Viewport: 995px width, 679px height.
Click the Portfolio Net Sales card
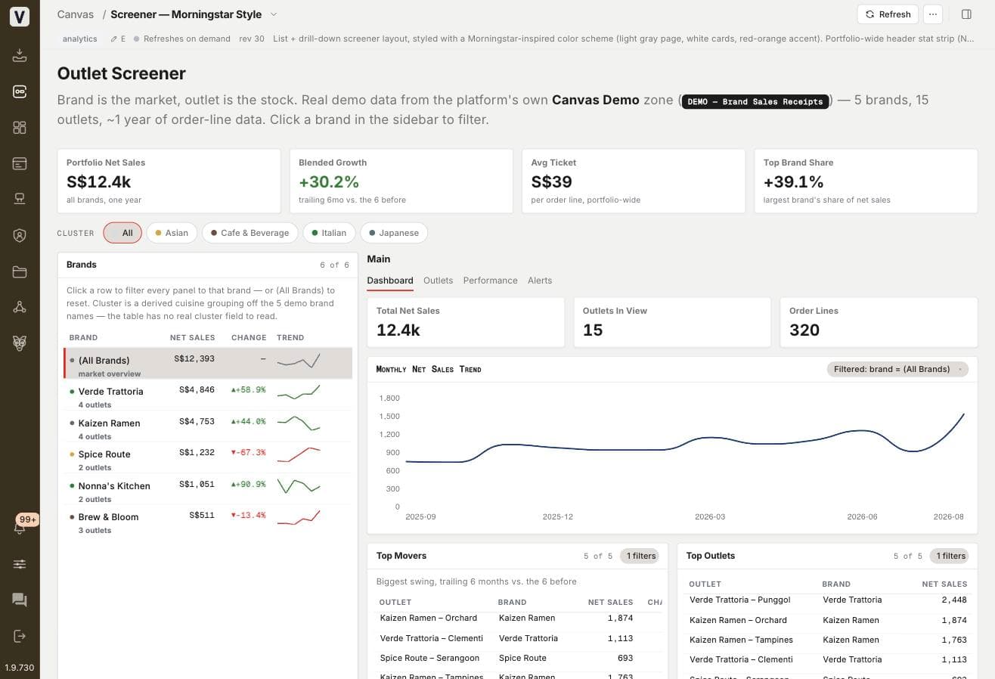click(x=169, y=181)
